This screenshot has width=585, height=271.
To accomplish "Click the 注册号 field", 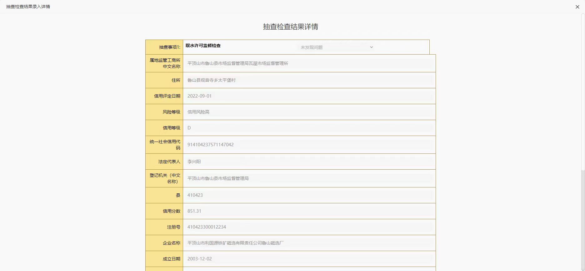I will (309, 227).
